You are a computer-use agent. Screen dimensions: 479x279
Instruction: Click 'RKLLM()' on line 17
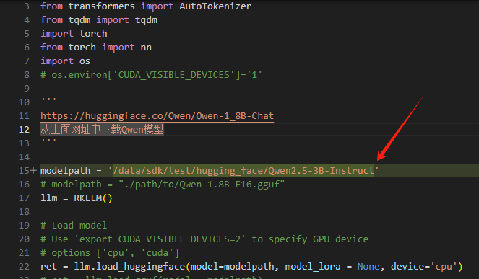(93, 198)
